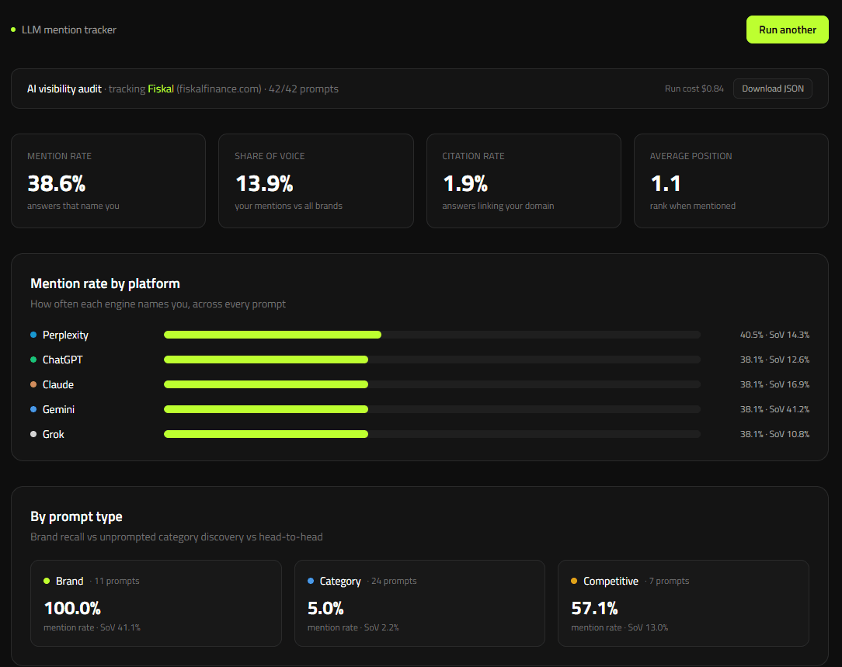
Task: Open the Competitive 57.1% mention rate card
Action: 684,603
